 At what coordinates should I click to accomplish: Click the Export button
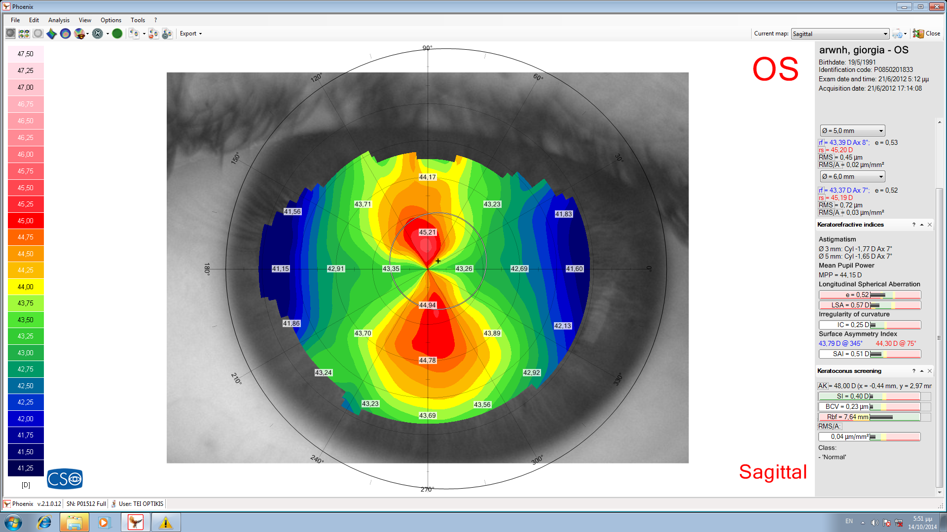190,33
